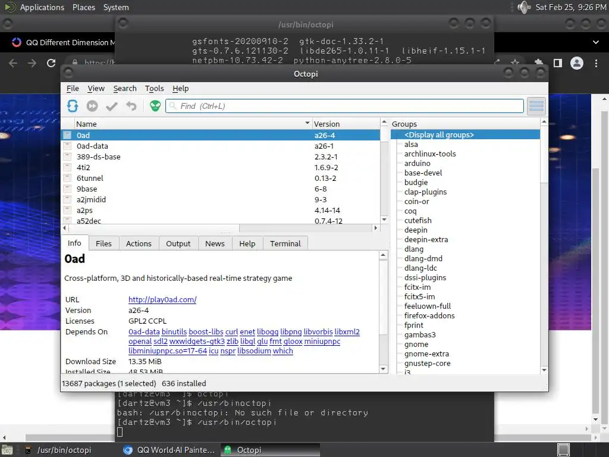Screen dimensions: 609x457
Task: Click the status icon for 389-ds-base
Action: 68,156
